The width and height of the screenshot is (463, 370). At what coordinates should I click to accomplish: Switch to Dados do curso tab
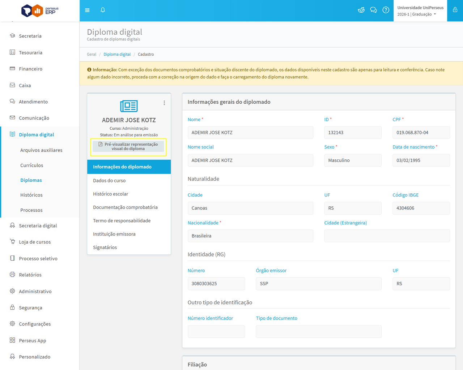click(109, 180)
